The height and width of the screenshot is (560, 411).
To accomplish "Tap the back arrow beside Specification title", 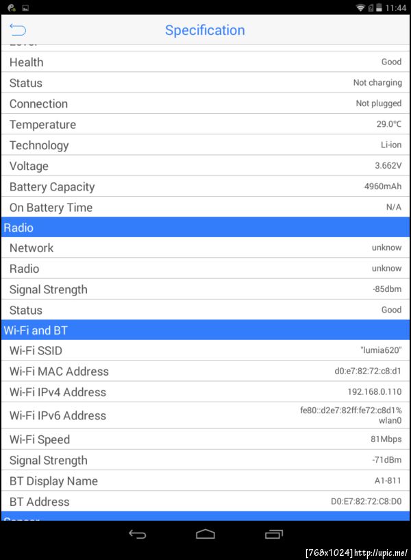I will point(18,29).
